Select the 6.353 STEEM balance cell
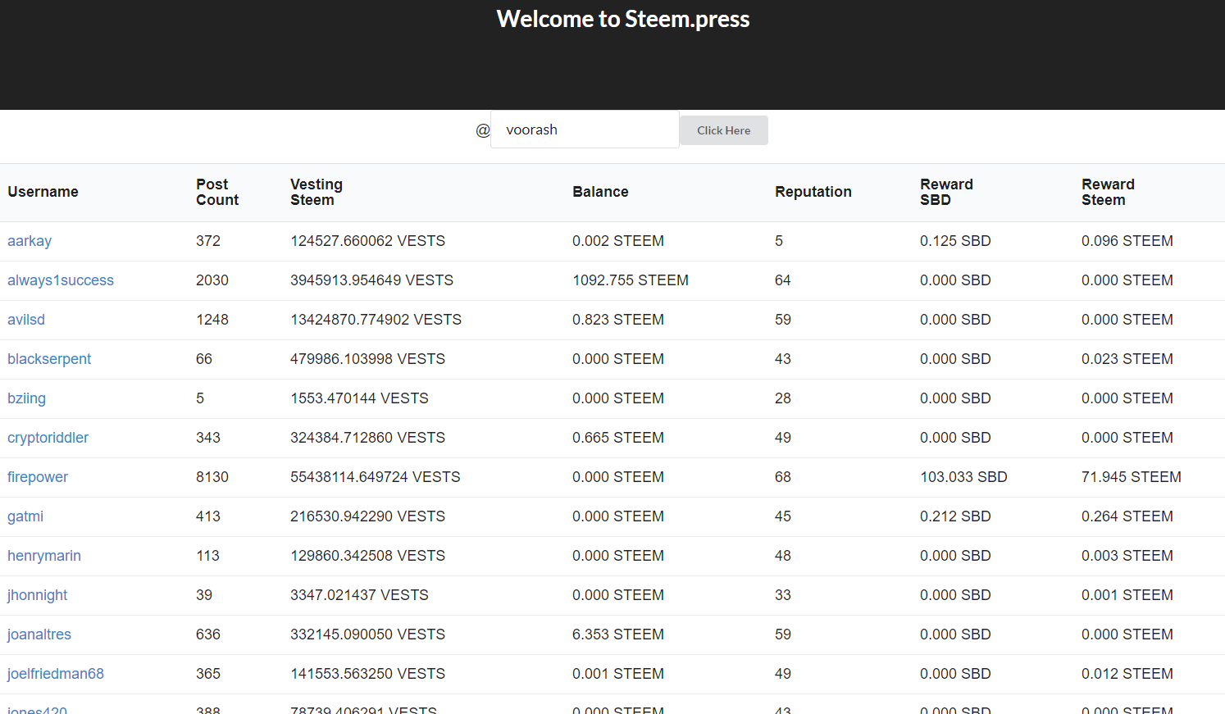Image resolution: width=1225 pixels, height=714 pixels. [618, 634]
